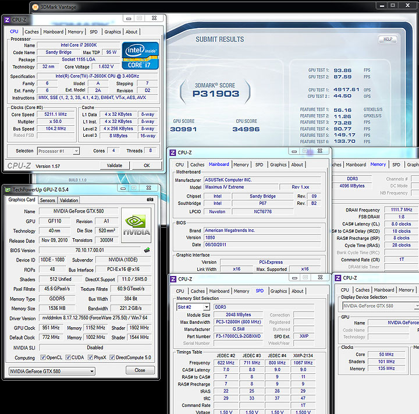Click the BIOS save chip icon in GPU-Z

click(147, 250)
